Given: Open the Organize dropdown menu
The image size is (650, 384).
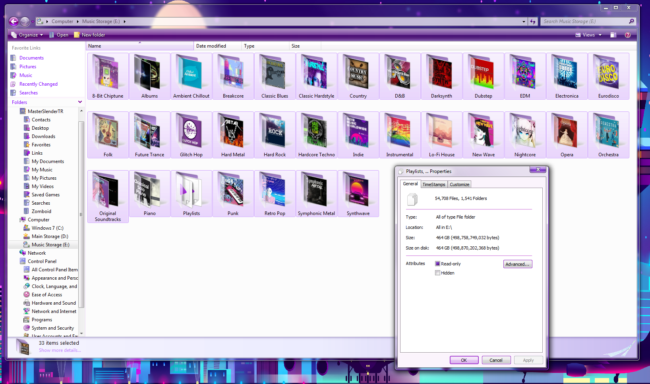Looking at the screenshot, I should 27,35.
